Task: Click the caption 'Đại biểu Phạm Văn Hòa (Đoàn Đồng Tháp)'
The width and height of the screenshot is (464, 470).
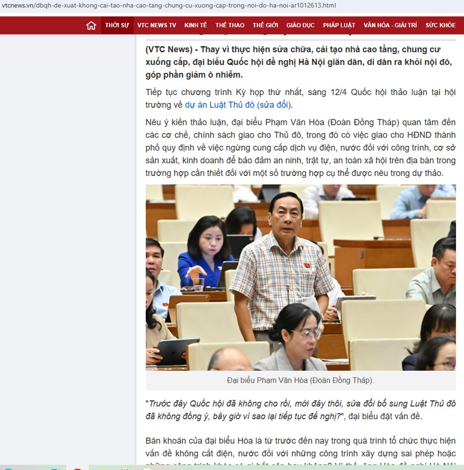Action: 301,380
